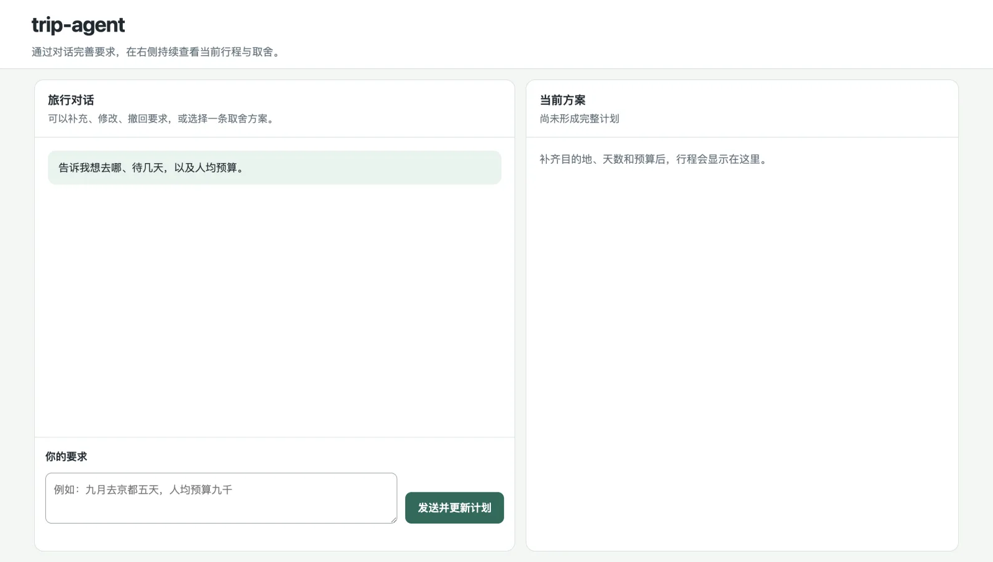993x562 pixels.
Task: Select the 当前方案 panel heading
Action: coord(562,100)
